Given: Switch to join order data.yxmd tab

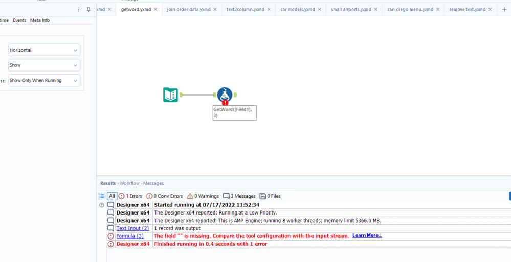Looking at the screenshot, I should (189, 9).
